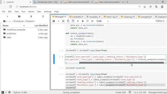Run the selected cell with play icon
The height and width of the screenshot is (94, 167).
[78, 21]
